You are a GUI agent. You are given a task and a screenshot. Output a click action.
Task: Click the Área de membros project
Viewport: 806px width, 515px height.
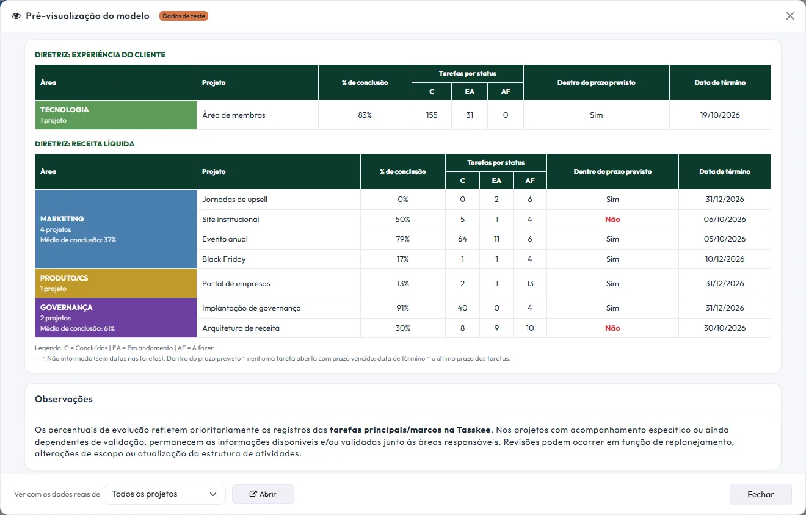click(x=234, y=115)
